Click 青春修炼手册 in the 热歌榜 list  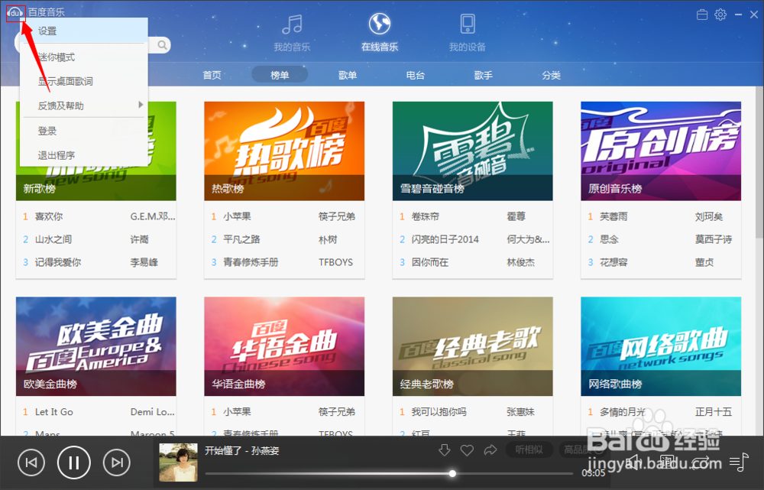251,262
